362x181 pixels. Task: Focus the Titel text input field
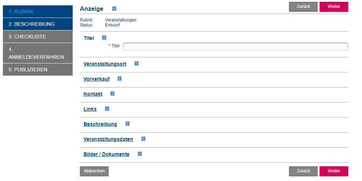click(235, 46)
